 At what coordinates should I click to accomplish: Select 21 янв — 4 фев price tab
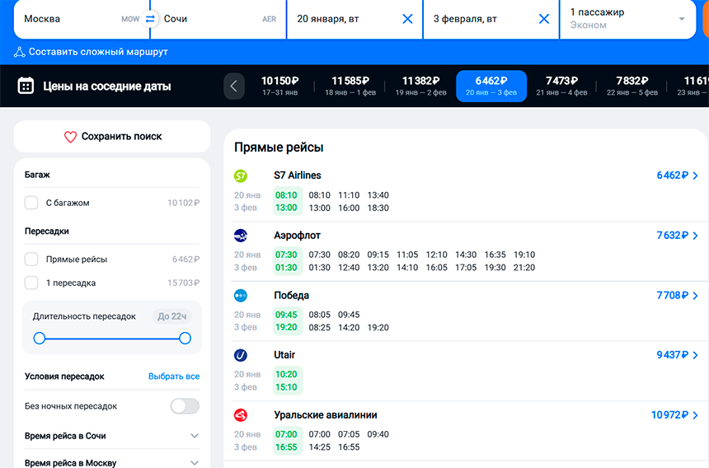click(x=561, y=86)
